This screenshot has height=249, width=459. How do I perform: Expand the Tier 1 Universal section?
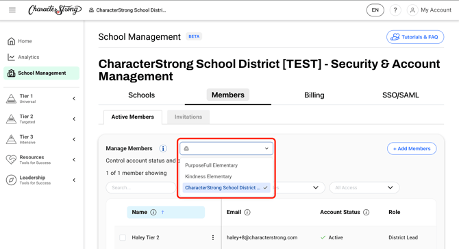pyautogui.click(x=74, y=99)
